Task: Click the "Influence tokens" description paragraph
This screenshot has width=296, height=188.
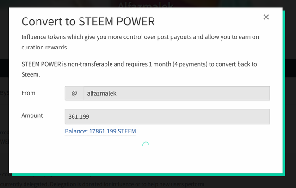Action: tap(139, 37)
